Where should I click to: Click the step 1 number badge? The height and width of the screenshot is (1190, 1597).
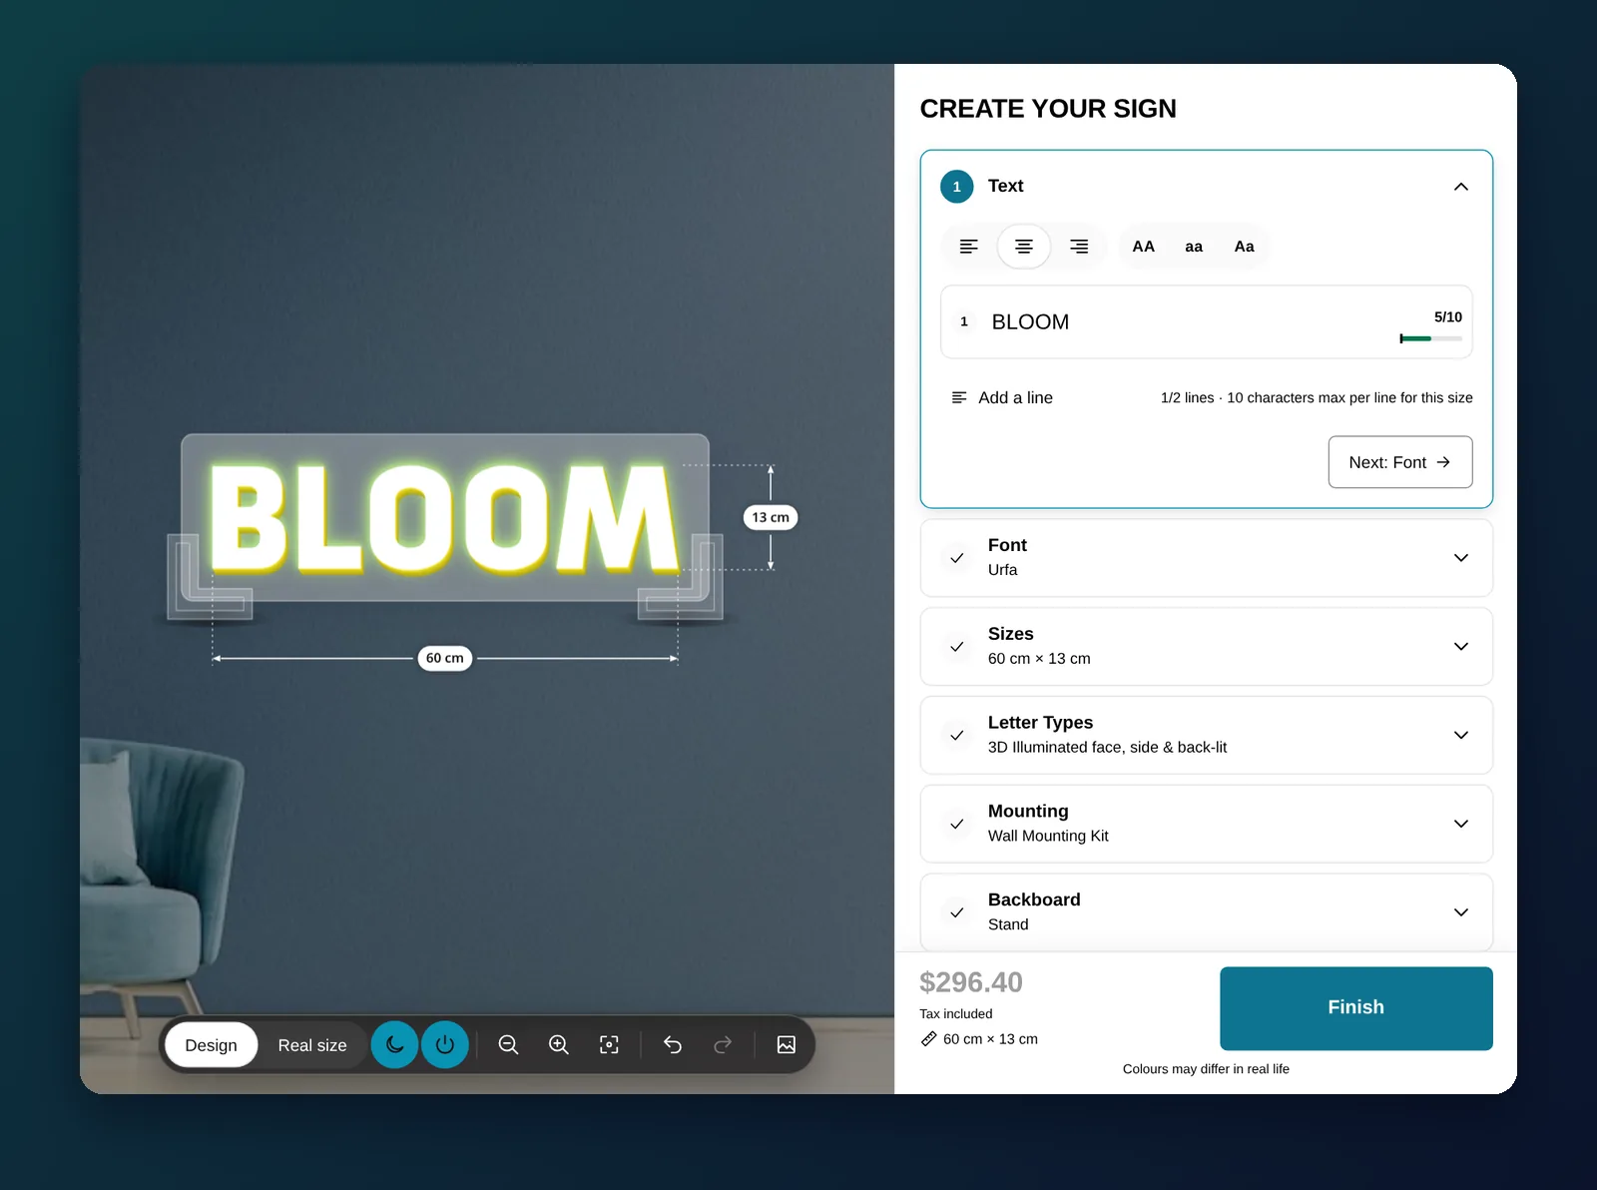point(957,187)
